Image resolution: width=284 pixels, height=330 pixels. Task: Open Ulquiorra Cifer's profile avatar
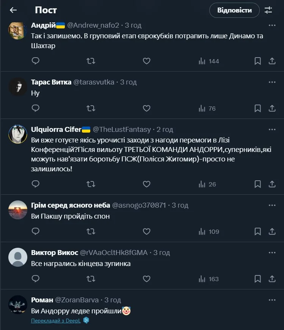(x=17, y=134)
